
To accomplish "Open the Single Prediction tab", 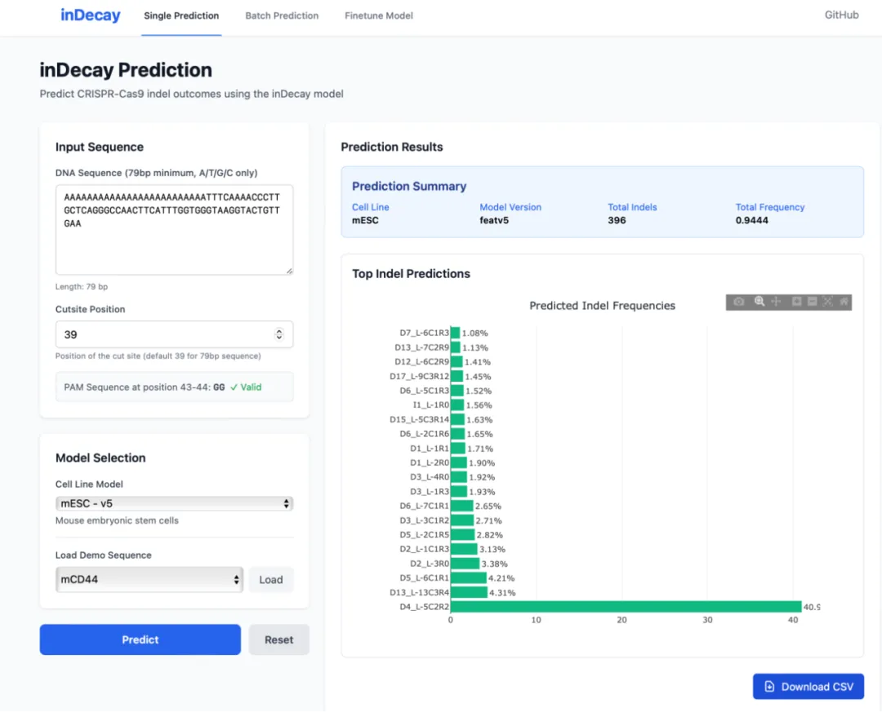I will tap(181, 15).
